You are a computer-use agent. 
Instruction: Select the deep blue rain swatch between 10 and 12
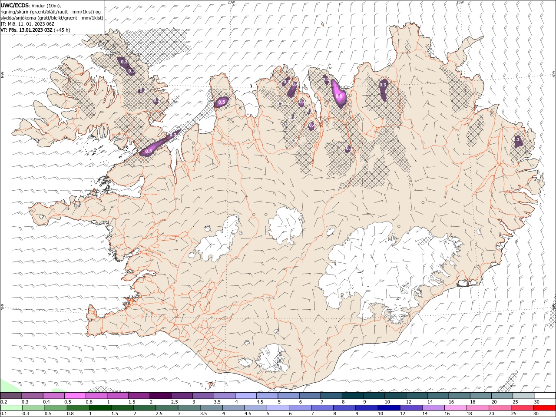coord(388,408)
